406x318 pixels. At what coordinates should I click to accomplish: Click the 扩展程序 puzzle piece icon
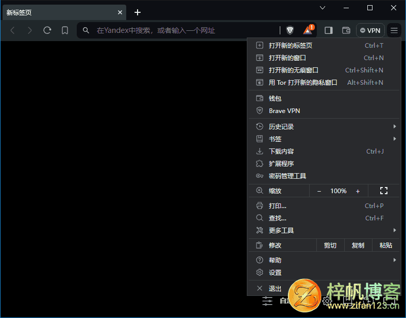[260, 164]
